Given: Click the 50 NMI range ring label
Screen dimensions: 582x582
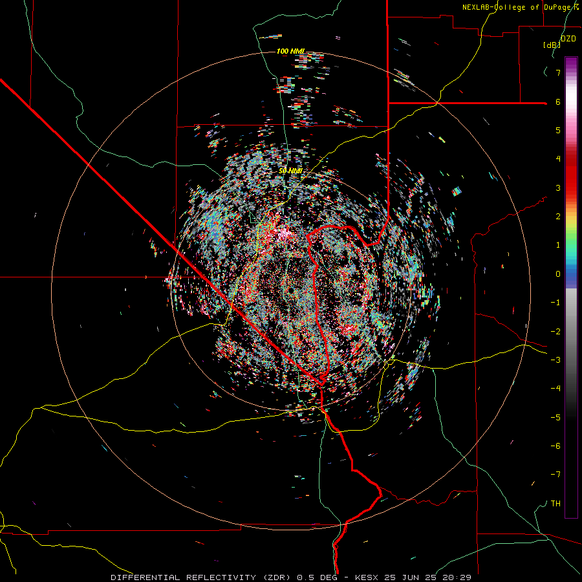Looking at the screenshot, I should [290, 171].
